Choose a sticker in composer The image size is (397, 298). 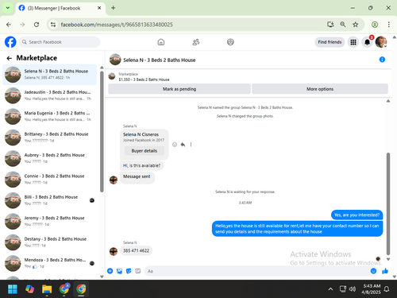129,271
